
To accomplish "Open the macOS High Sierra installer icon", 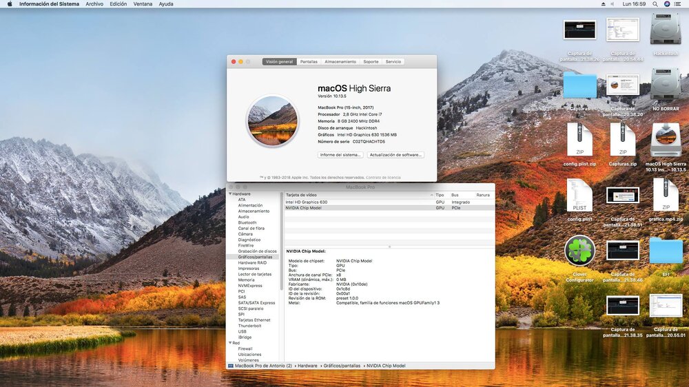I will (x=666, y=140).
